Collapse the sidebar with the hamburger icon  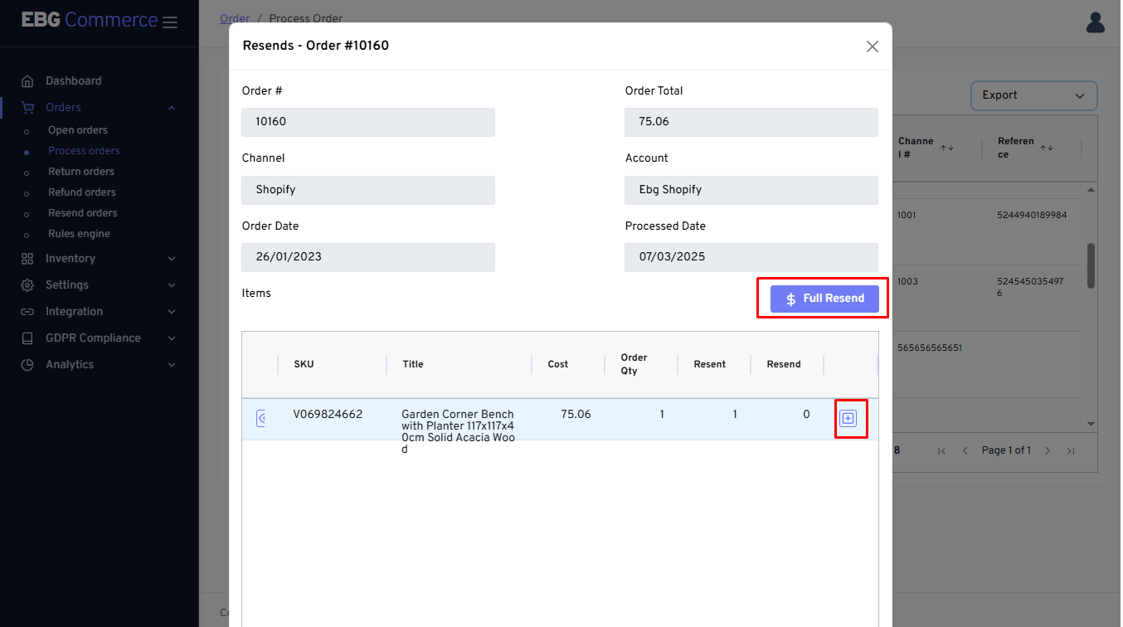point(170,22)
